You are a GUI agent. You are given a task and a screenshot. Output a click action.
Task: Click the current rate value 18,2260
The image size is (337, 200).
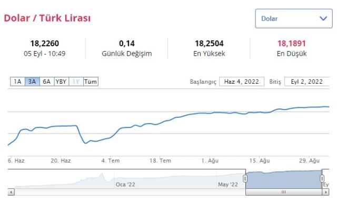coord(44,44)
